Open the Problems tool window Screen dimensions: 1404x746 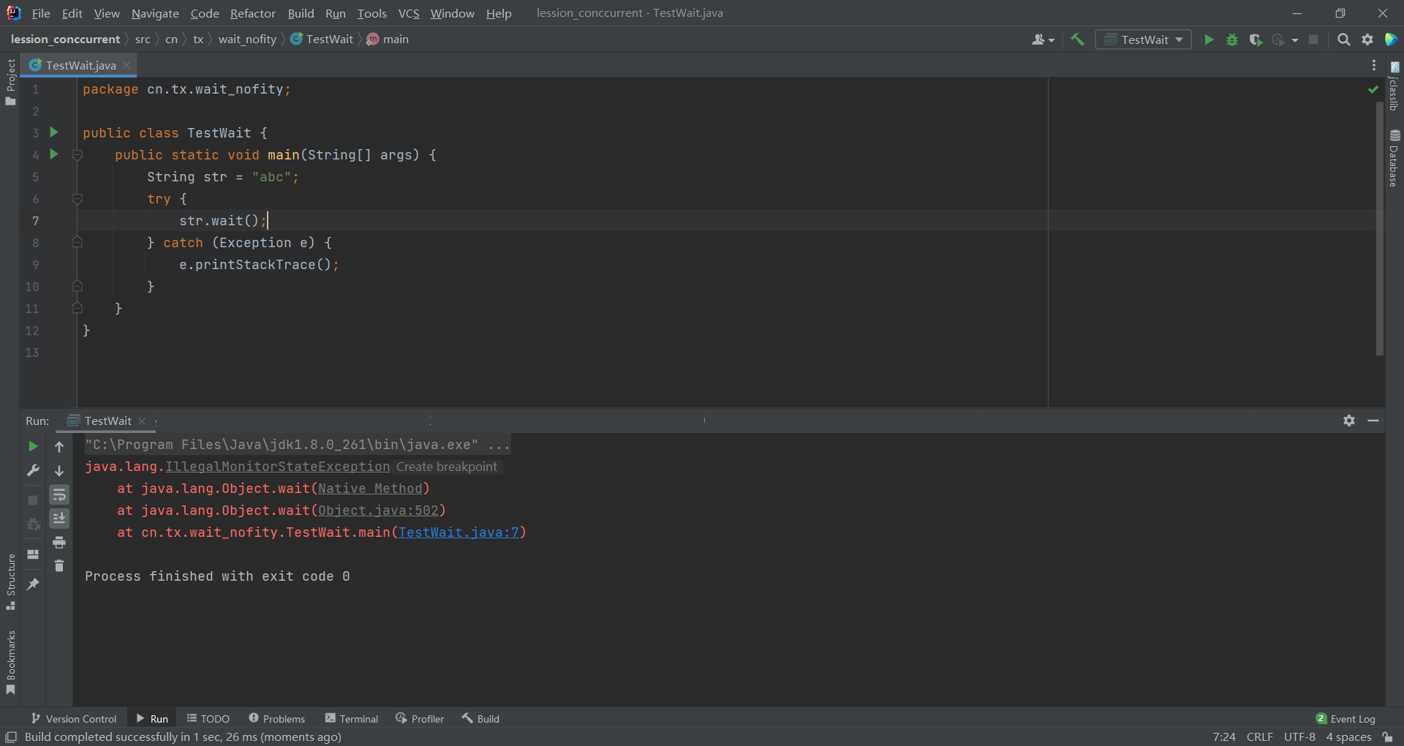pyautogui.click(x=277, y=719)
